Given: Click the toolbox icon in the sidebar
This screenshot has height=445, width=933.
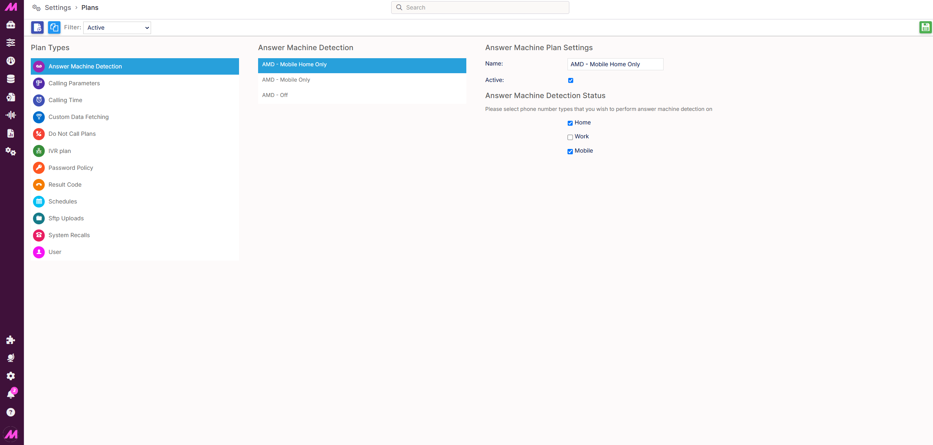Looking at the screenshot, I should pyautogui.click(x=11, y=25).
